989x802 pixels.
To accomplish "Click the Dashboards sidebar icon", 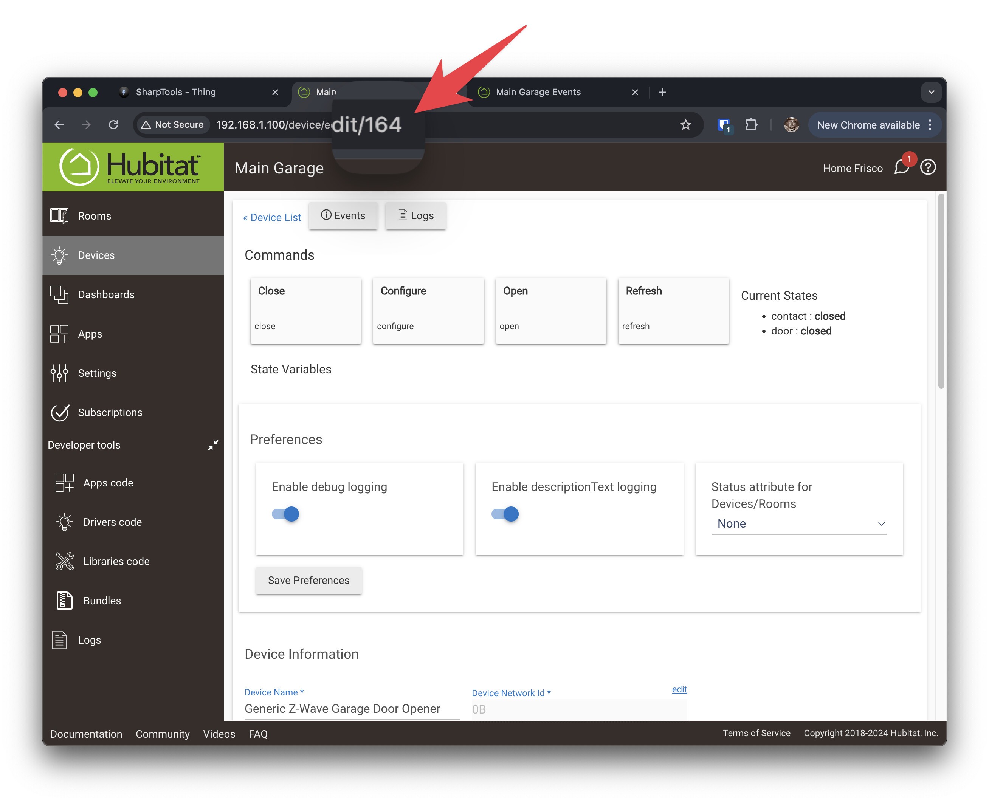I will point(59,294).
